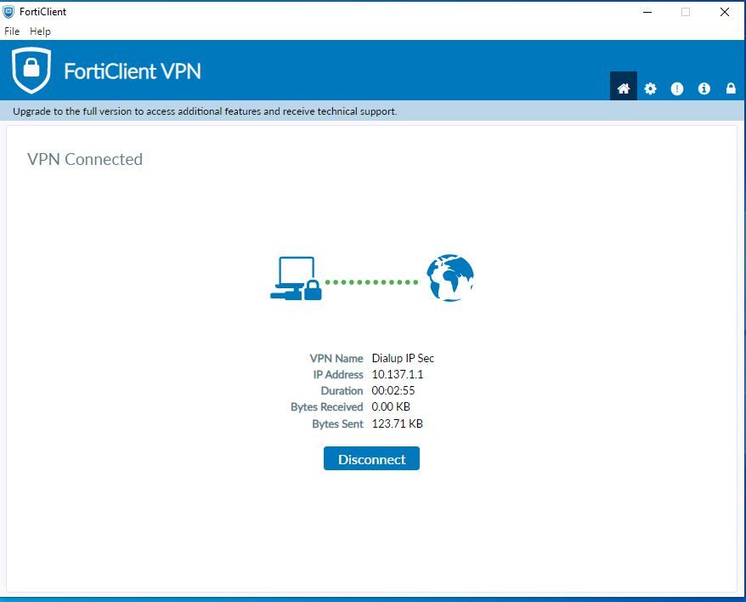
Task: Select the VPN Connected status heading
Action: click(x=85, y=159)
